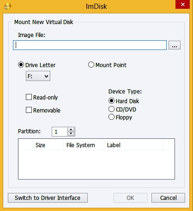The width and height of the screenshot is (193, 211).
Task: Increase partition number with up arrow
Action: tap(71, 130)
